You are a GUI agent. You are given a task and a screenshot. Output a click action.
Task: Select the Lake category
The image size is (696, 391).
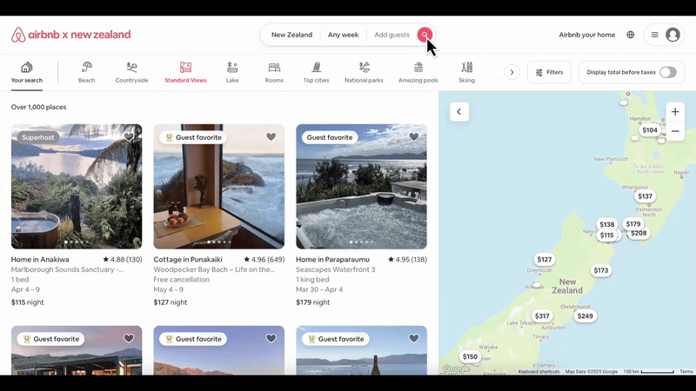coord(232,73)
